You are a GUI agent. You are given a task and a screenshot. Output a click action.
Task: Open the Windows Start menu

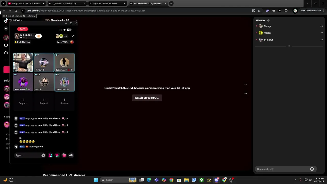[x=96, y=180]
